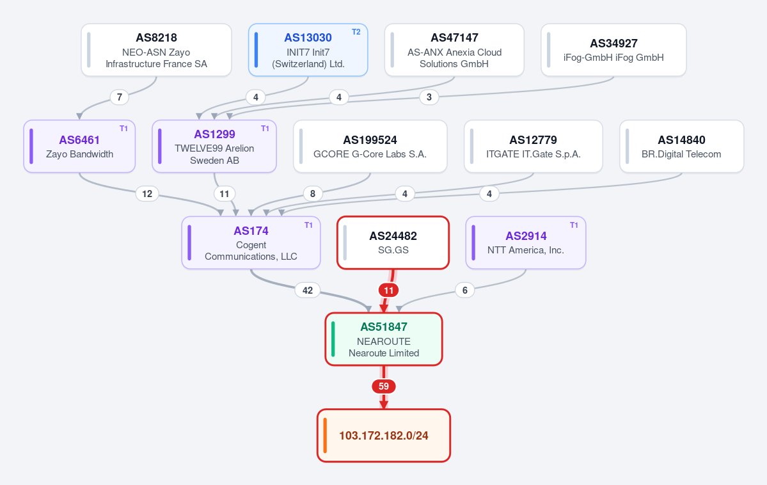The image size is (767, 485).
Task: Open the AS199524 G-Core Labs node
Action: pyautogui.click(x=370, y=147)
